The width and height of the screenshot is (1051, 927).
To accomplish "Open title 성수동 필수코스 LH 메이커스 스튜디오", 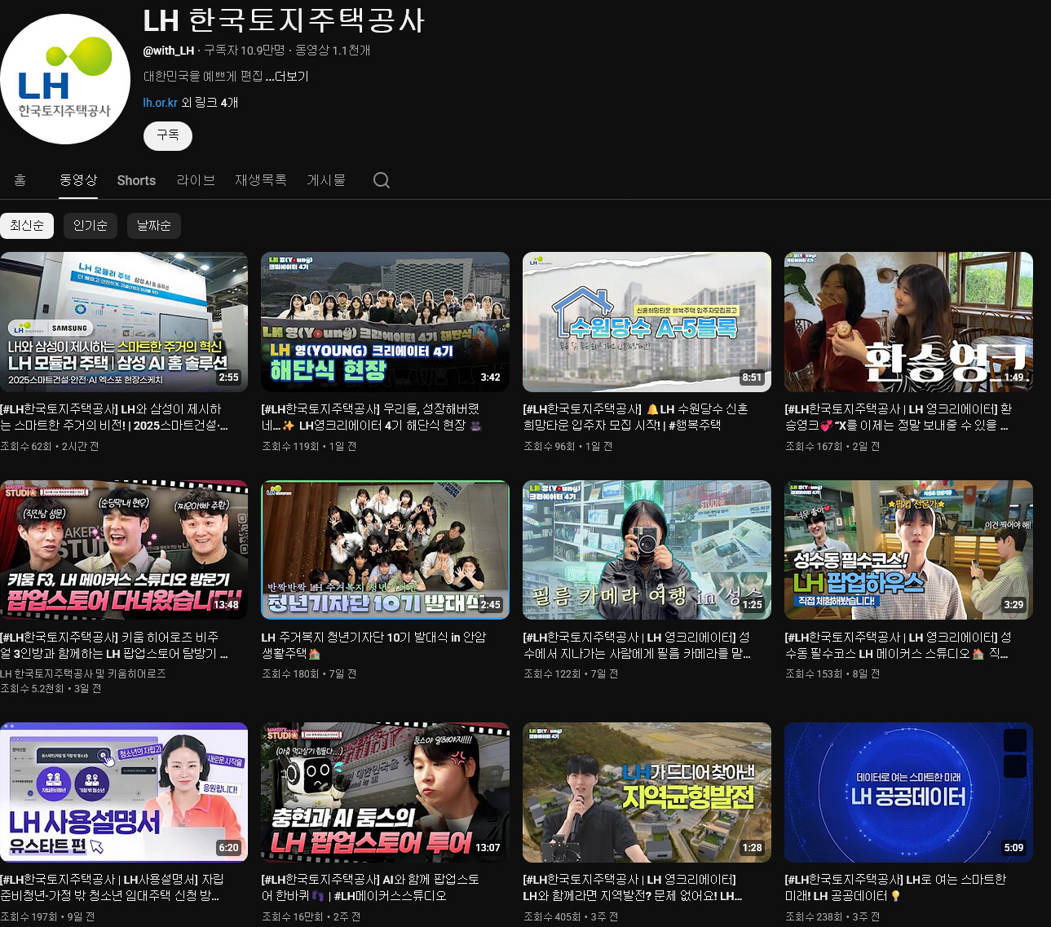I will [x=899, y=645].
